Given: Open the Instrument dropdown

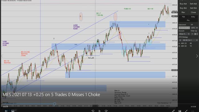Looking at the screenshot, I should click(x=184, y=28).
